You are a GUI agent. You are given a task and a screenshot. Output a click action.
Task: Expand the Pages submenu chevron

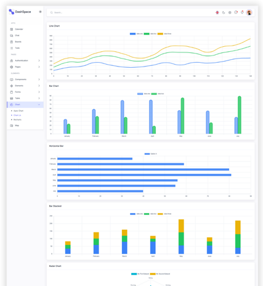(39, 67)
